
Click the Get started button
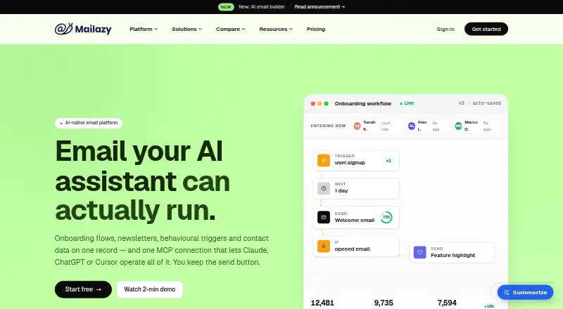coord(486,29)
